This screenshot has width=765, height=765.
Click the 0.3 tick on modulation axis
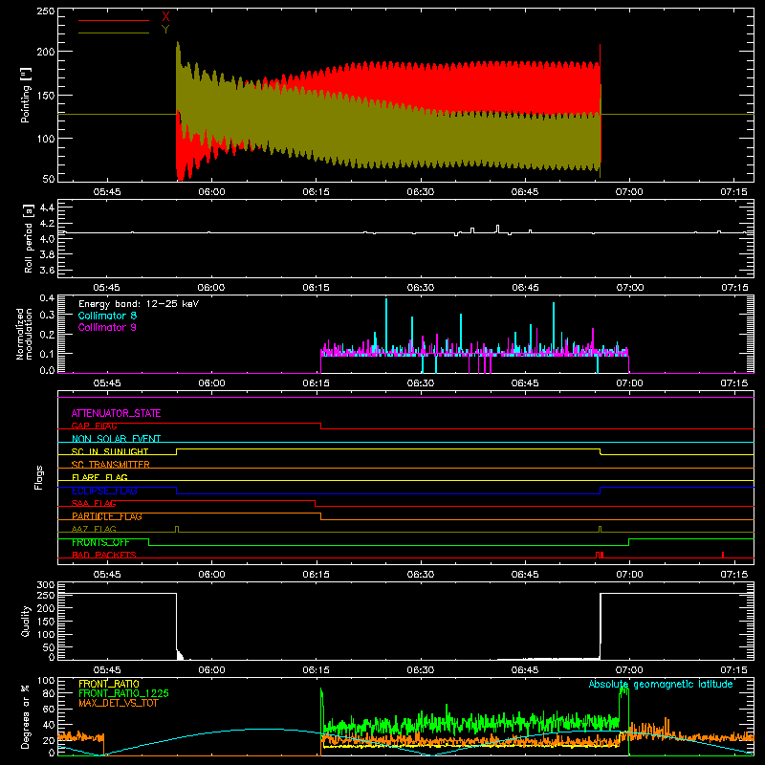coord(47,315)
